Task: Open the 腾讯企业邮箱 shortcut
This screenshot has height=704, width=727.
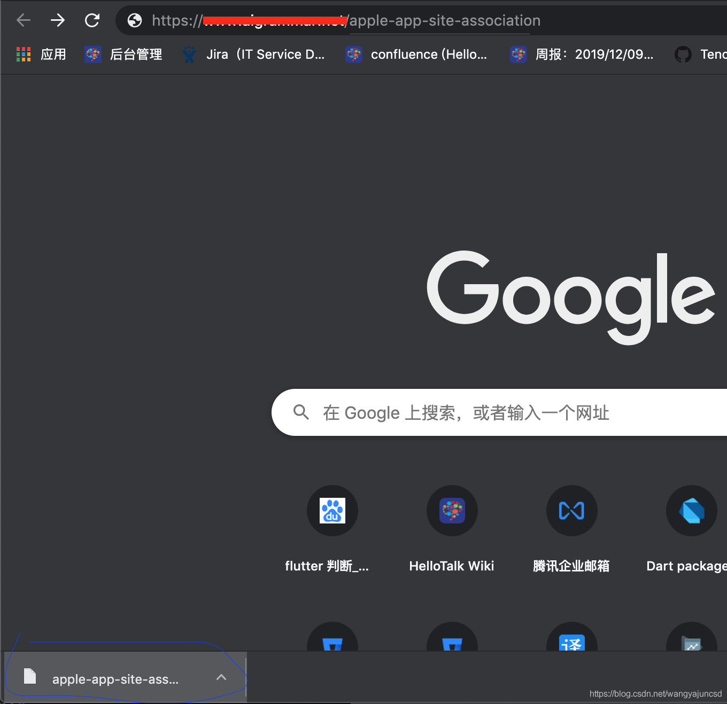Action: coord(572,511)
